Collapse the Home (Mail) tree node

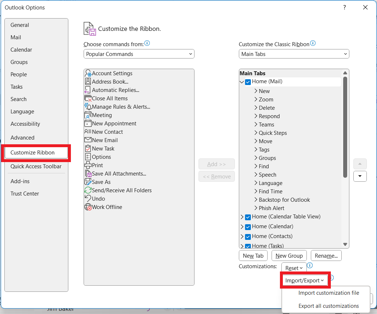click(x=242, y=82)
